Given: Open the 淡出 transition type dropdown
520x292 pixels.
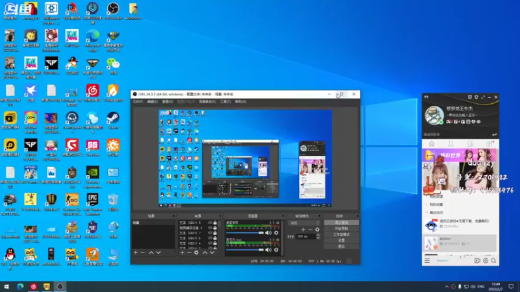Looking at the screenshot, I should 304,223.
